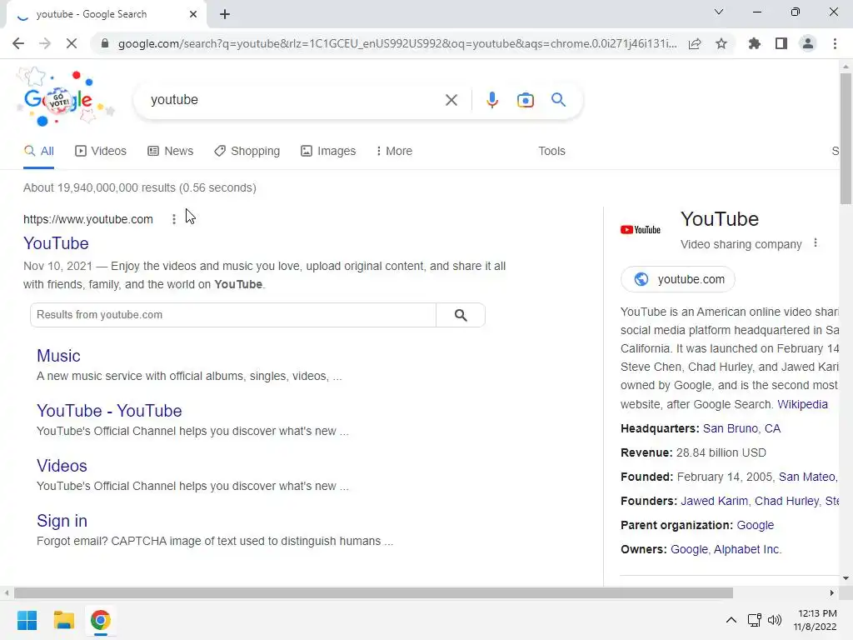Open the Videos sitelink result

click(x=62, y=466)
